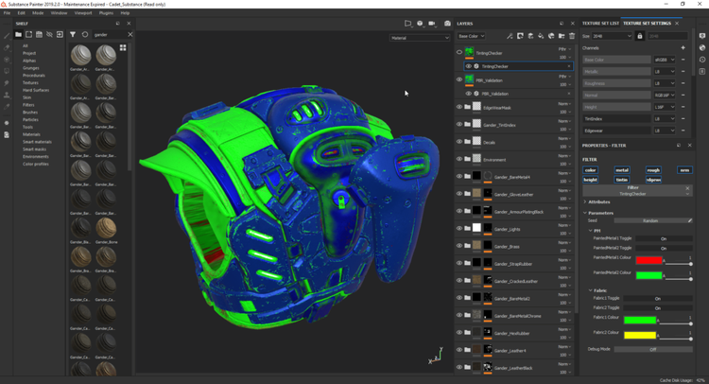Clear the gander shelf search

(130, 35)
